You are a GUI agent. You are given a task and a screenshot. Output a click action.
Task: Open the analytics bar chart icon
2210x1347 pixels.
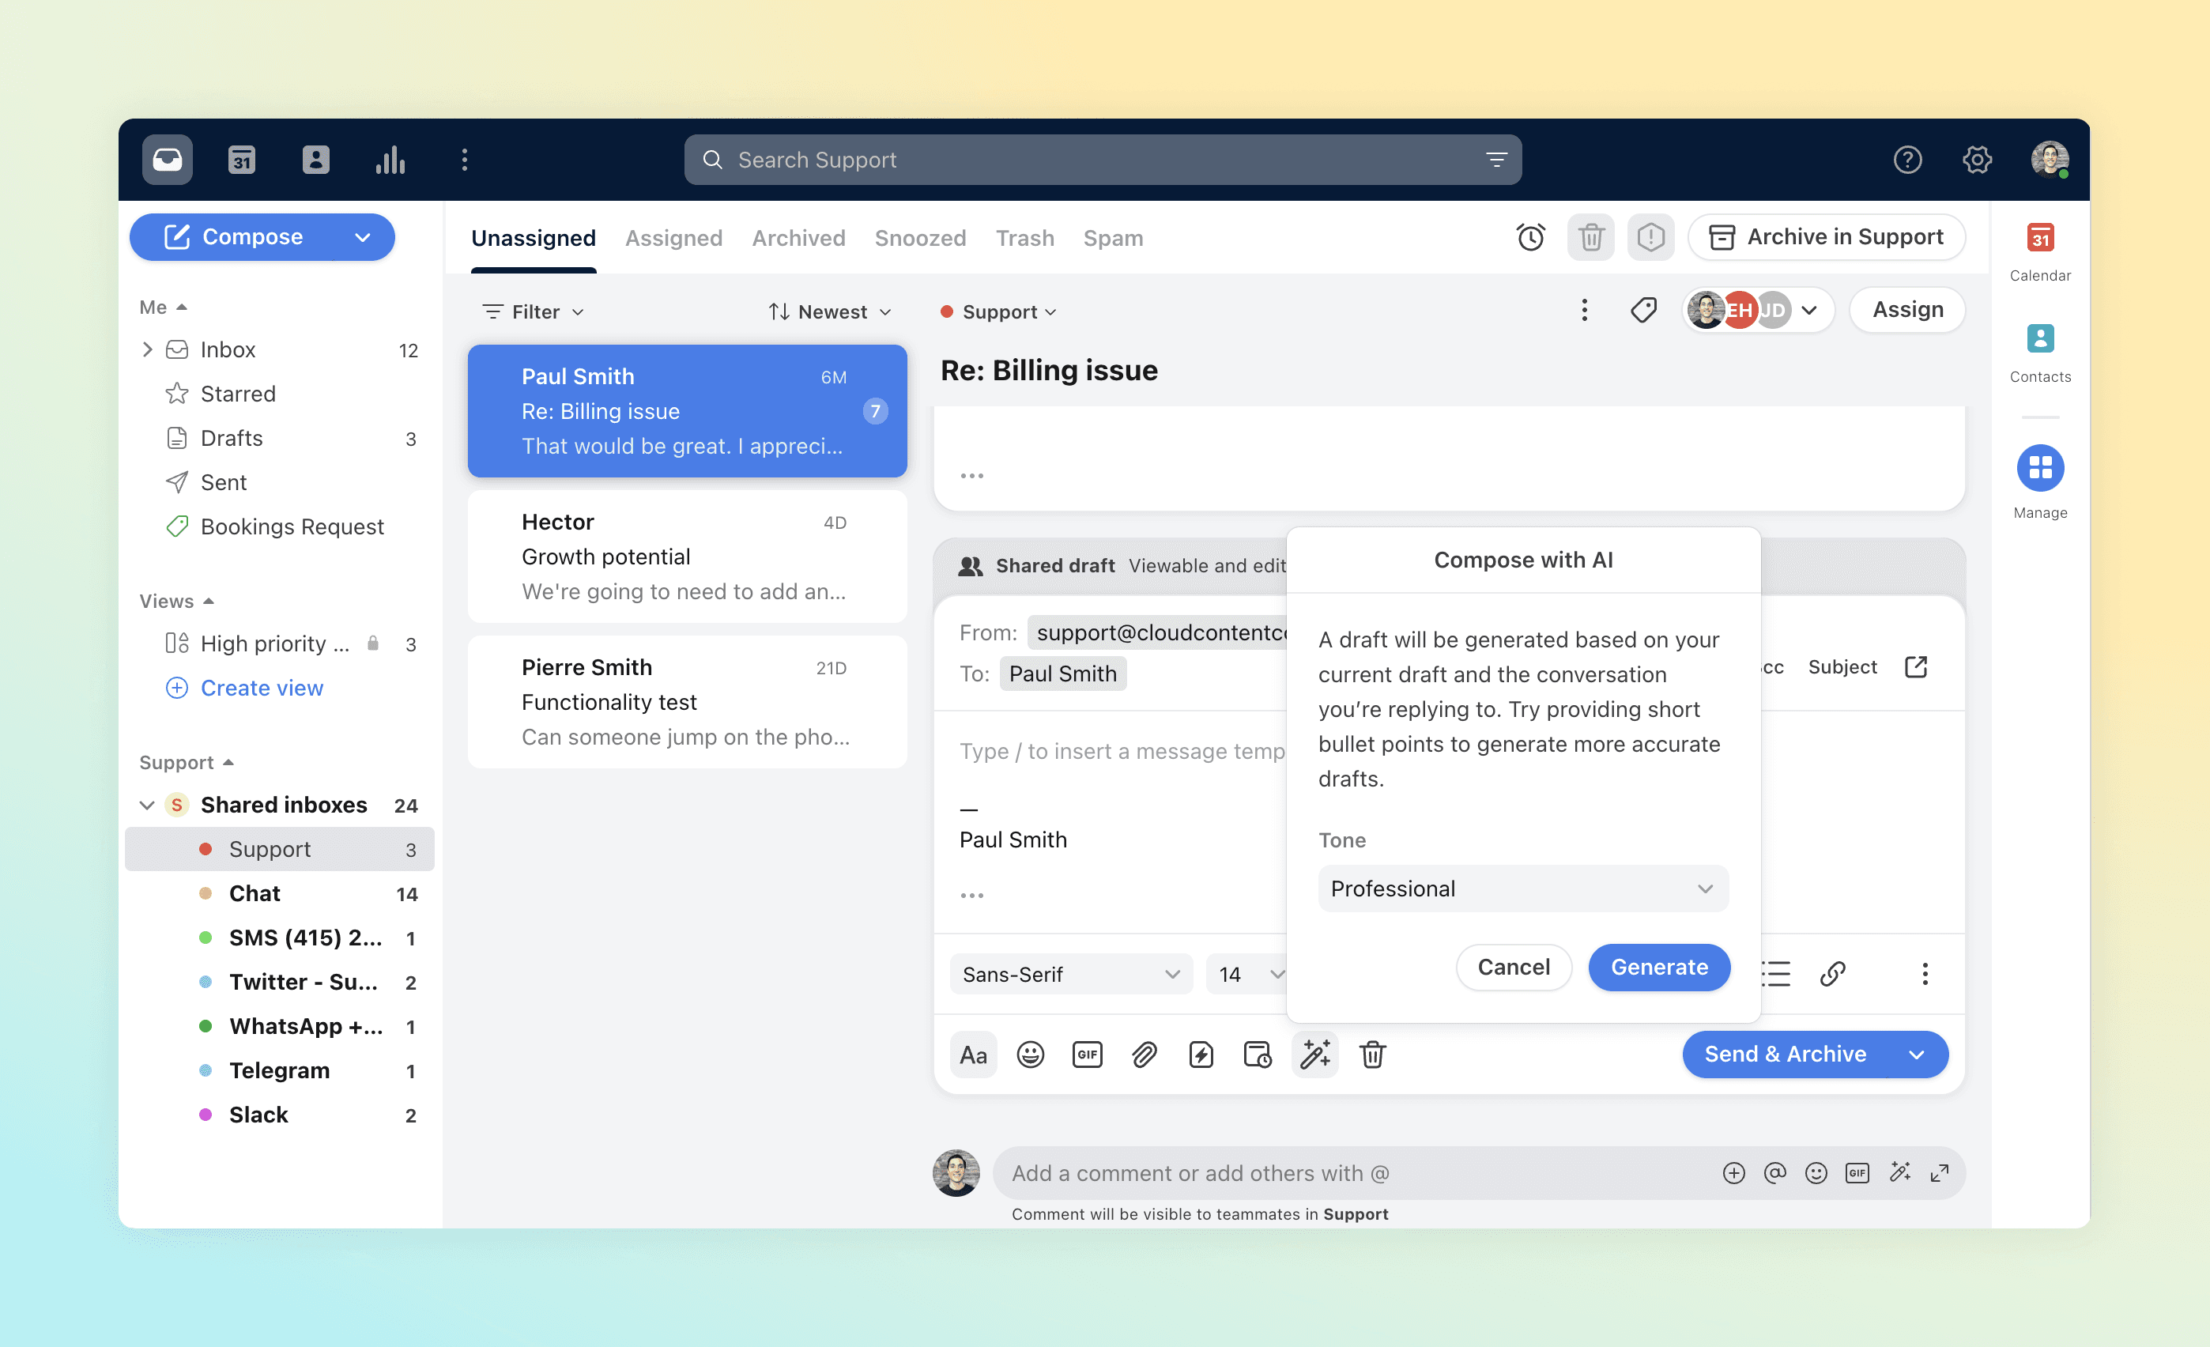(x=390, y=160)
